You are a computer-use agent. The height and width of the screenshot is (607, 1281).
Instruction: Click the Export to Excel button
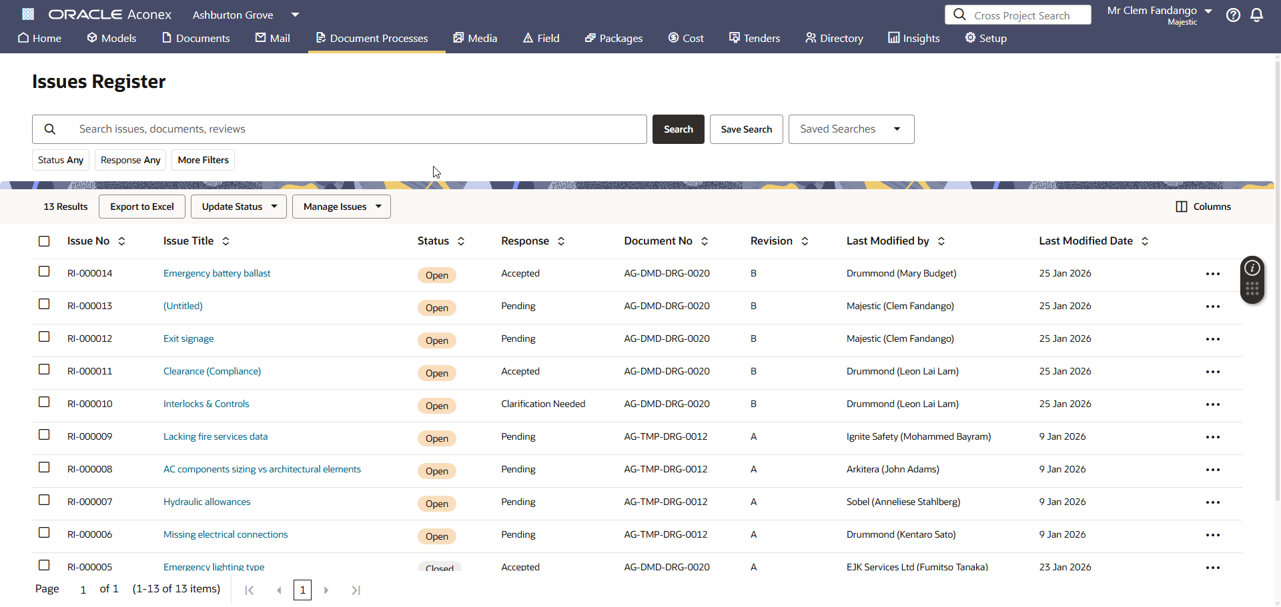coord(142,207)
